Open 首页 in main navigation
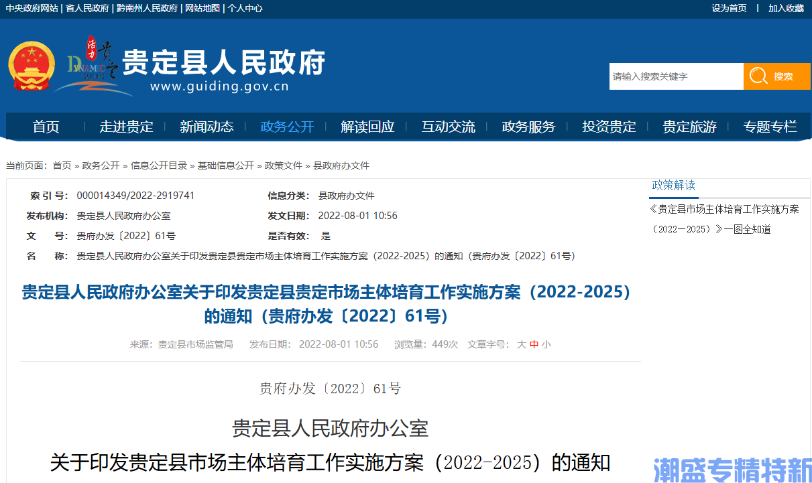The width and height of the screenshot is (812, 483). [46, 127]
